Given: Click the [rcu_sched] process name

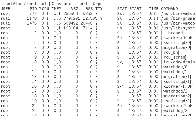Looking at the screenshot, I should (x=174, y=57).
